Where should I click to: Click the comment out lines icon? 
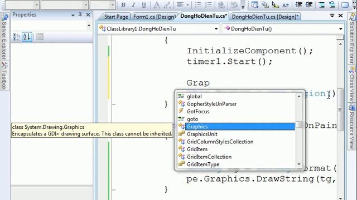click(322, 5)
